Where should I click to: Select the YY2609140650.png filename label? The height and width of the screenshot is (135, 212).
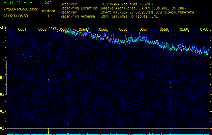(17, 9)
